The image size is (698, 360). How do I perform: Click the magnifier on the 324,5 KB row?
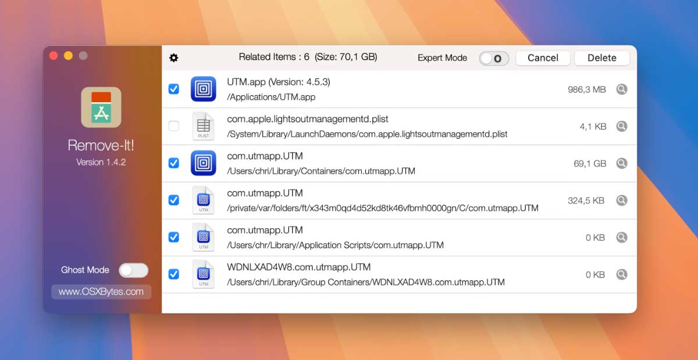[x=622, y=200]
